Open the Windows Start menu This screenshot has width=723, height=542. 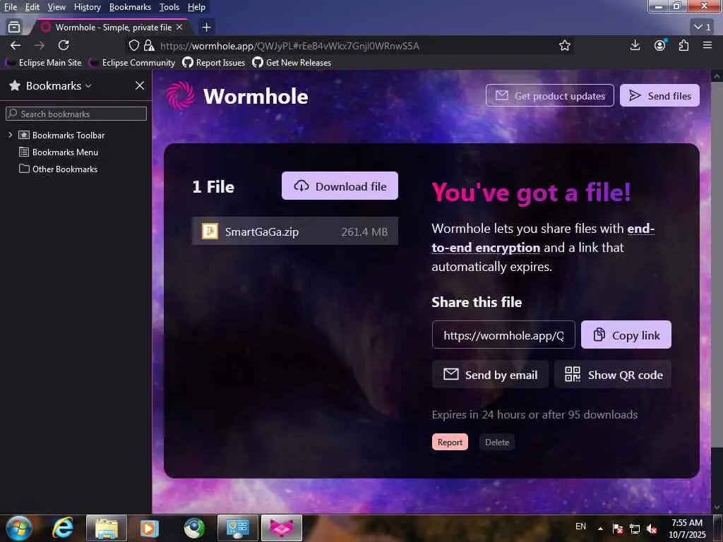[19, 528]
